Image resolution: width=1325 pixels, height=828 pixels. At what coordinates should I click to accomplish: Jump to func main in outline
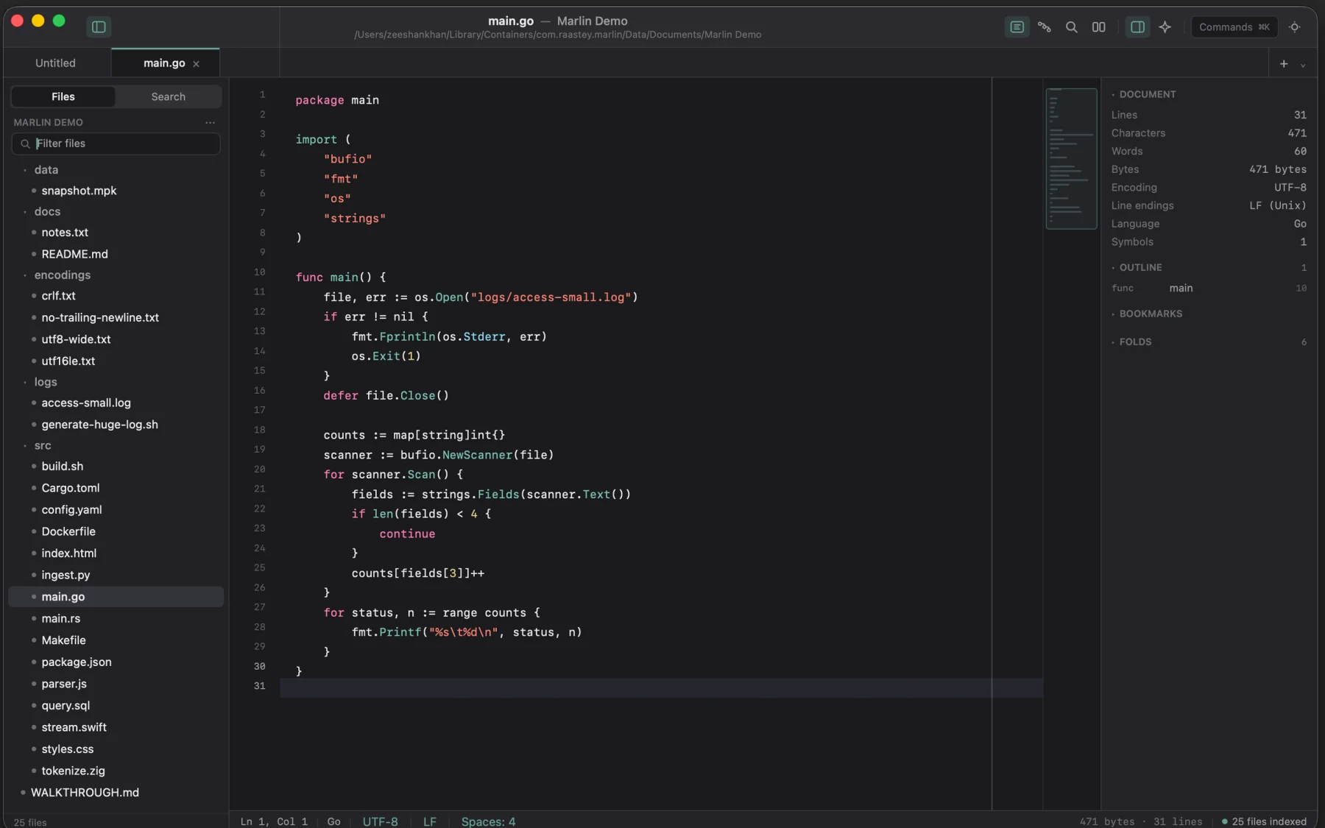click(x=1209, y=289)
